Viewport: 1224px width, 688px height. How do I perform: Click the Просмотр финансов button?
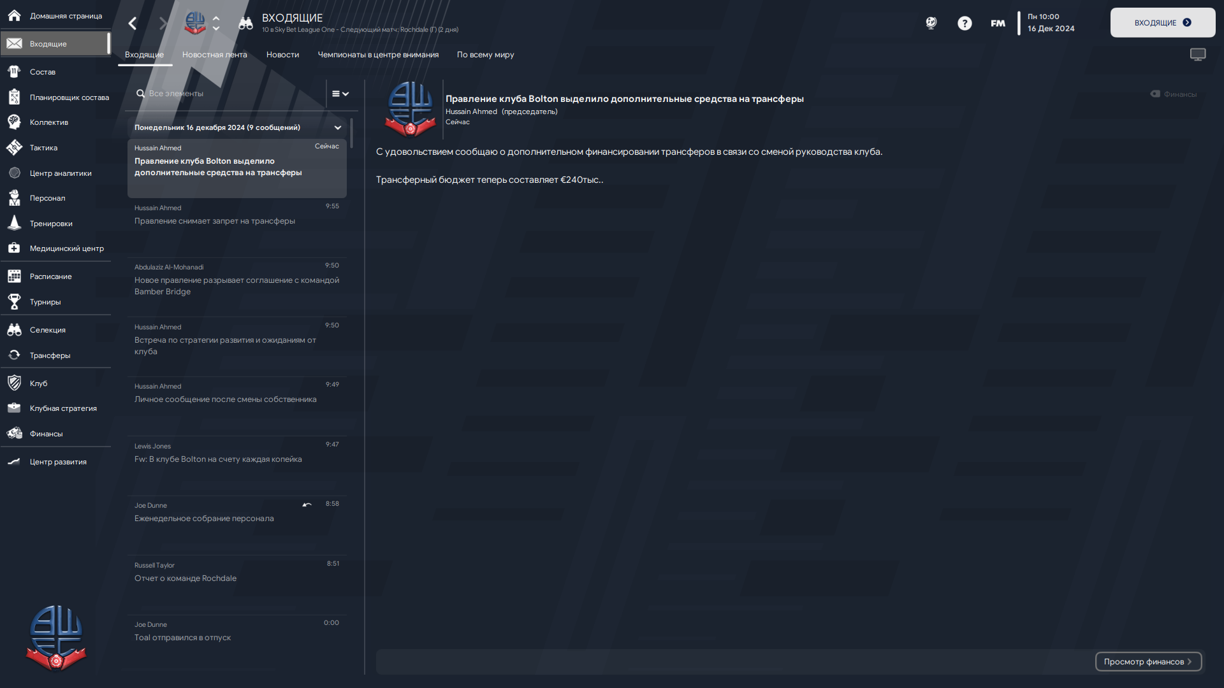click(1148, 662)
